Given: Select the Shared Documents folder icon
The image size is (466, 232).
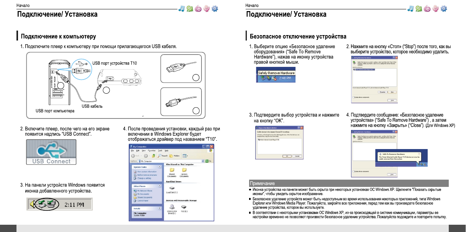Looking at the screenshot, I should [x=172, y=170].
